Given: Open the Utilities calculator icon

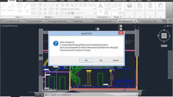Looking at the screenshot, I should click(x=150, y=5).
